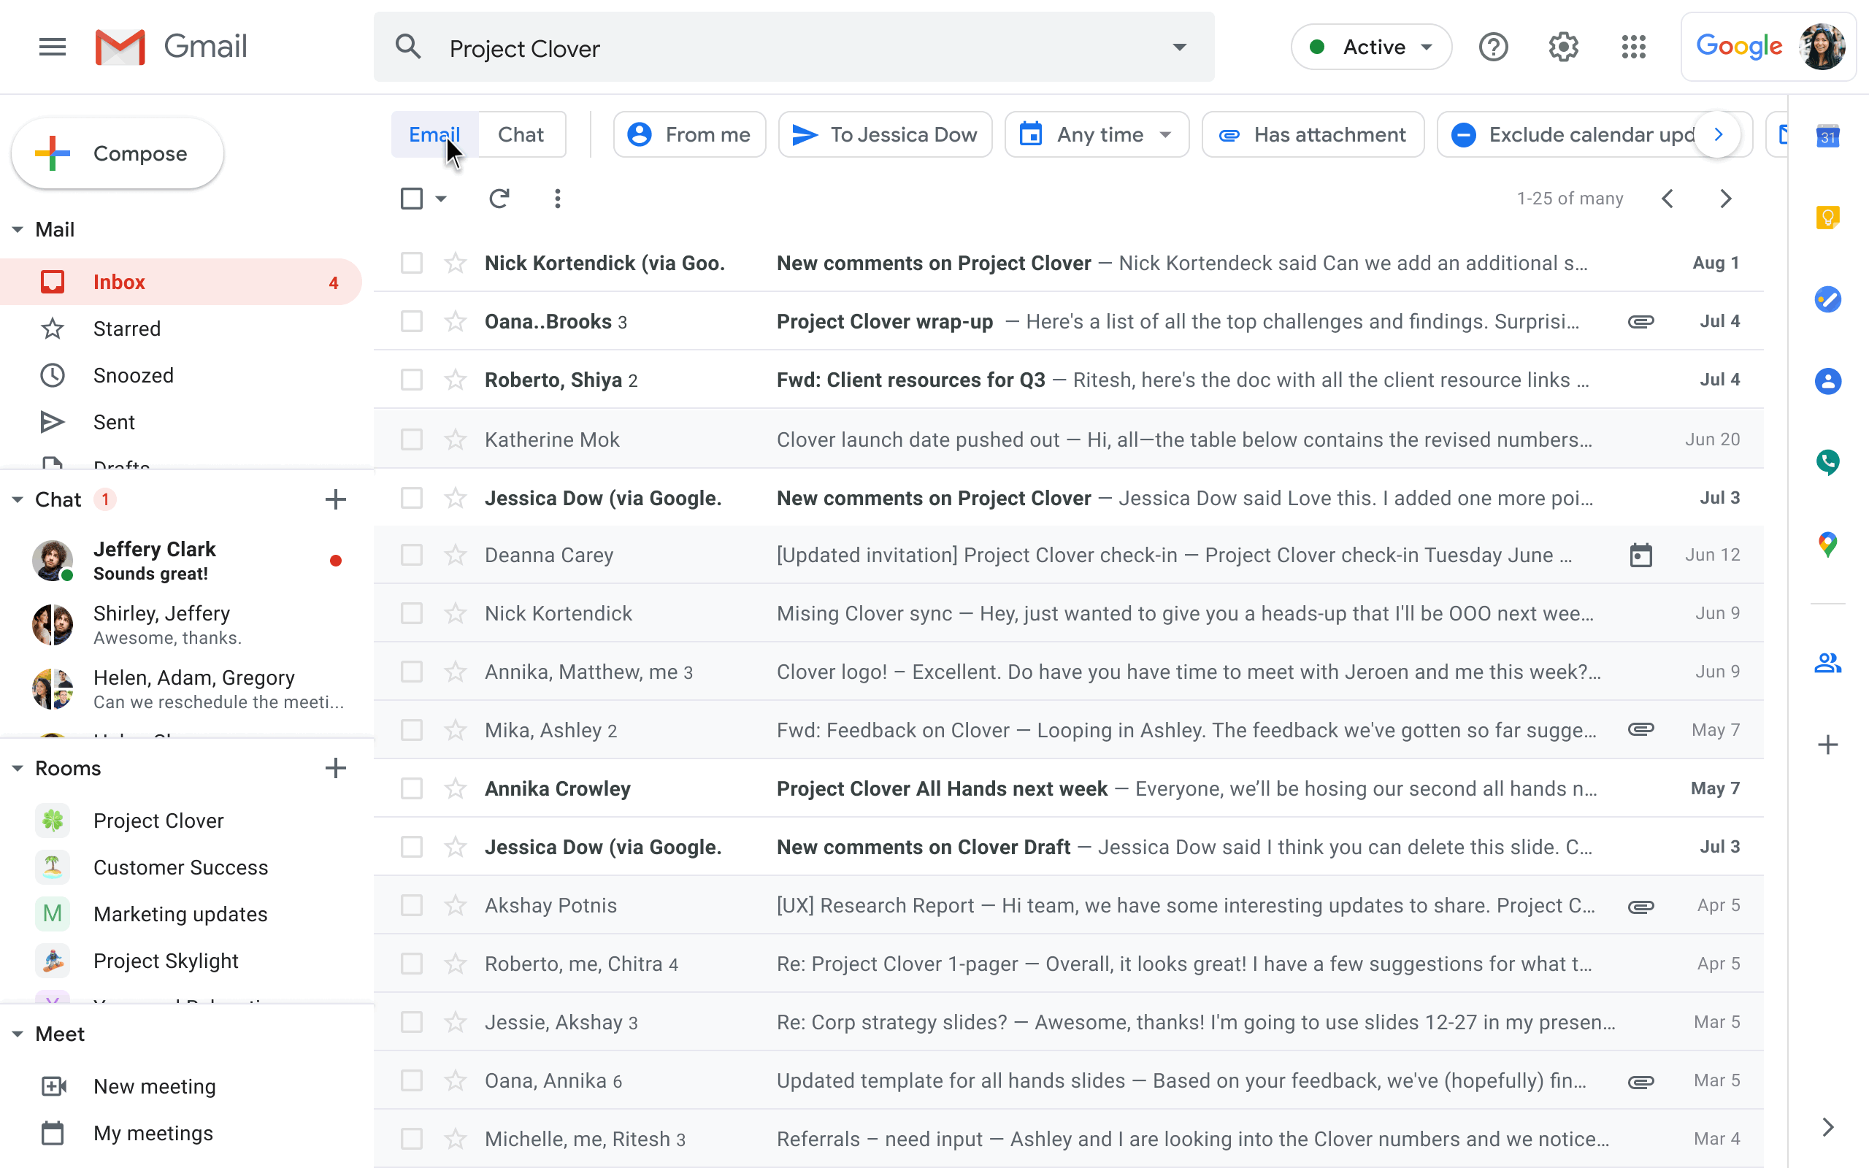
Task: Open the Project Clover room
Action: [158, 821]
